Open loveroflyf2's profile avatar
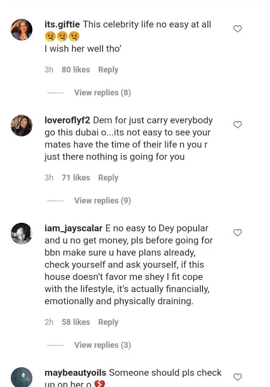This screenshot has height=387, width=270. pos(22,126)
